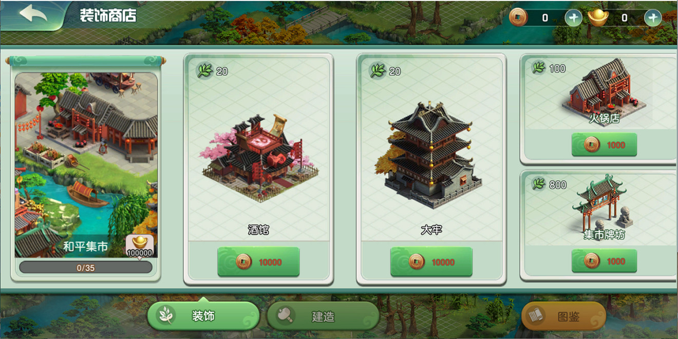Go back with the arrow icon
Viewport: 678px width, 339px height.
[x=33, y=14]
